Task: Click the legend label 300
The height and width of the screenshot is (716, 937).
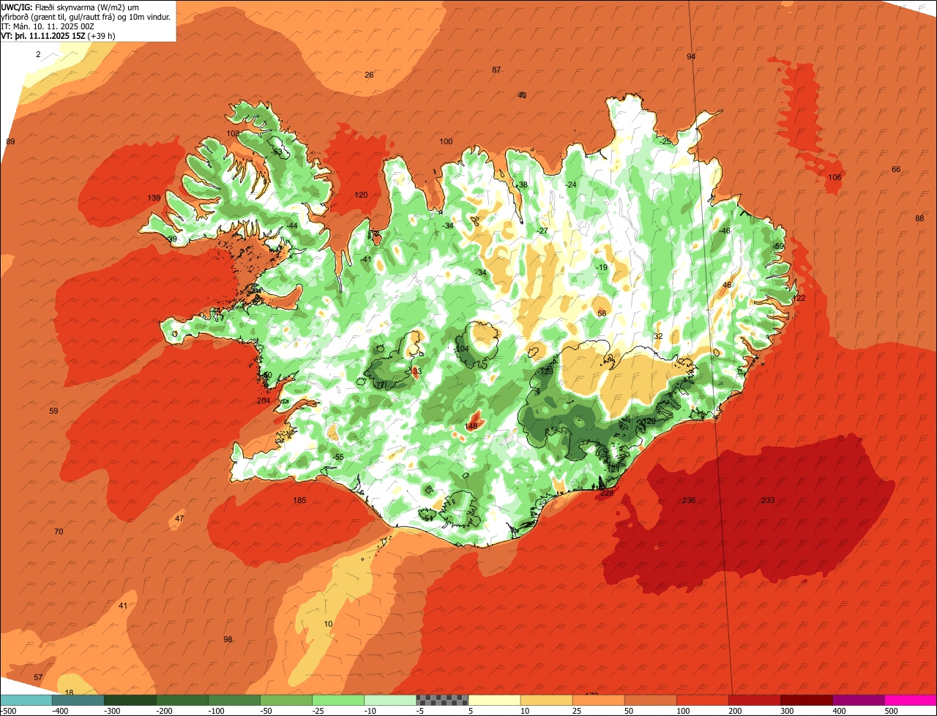Action: coord(787,711)
